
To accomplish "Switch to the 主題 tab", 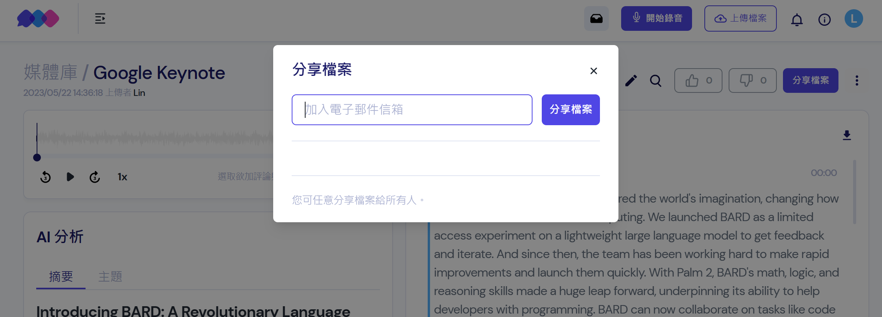I will [x=110, y=277].
